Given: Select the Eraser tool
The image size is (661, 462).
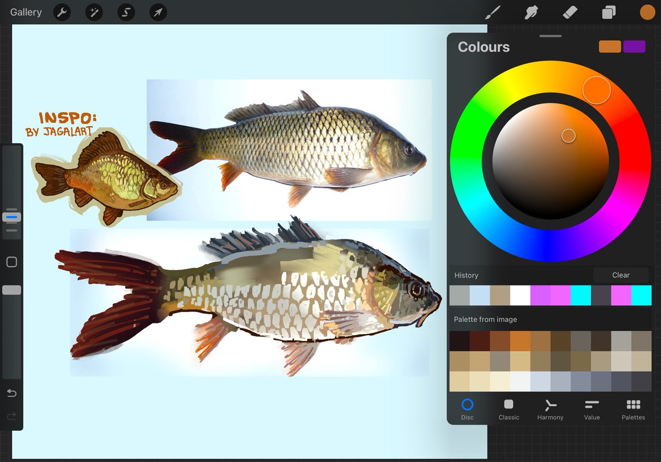Looking at the screenshot, I should 570,12.
